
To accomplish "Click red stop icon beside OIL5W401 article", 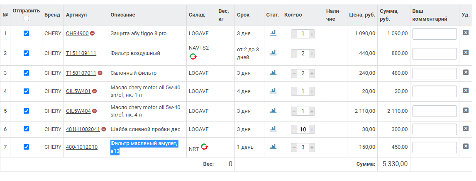I will coord(95,91).
